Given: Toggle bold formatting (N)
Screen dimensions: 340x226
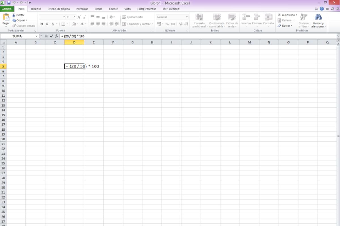Looking at the screenshot, I should [x=42, y=24].
